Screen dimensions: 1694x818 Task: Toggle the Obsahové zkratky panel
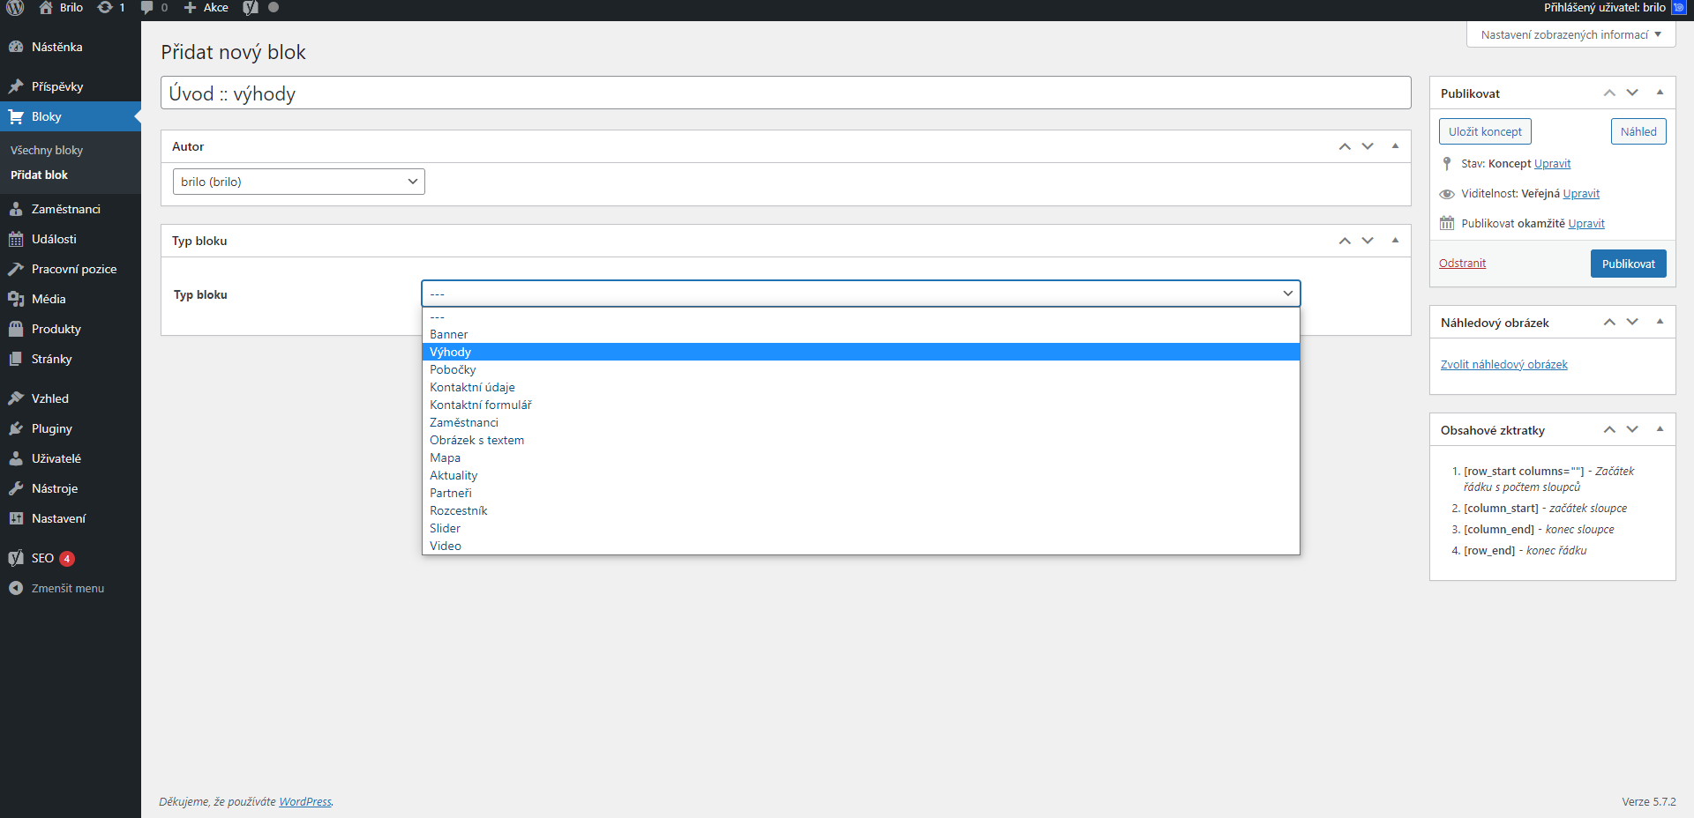pos(1660,429)
